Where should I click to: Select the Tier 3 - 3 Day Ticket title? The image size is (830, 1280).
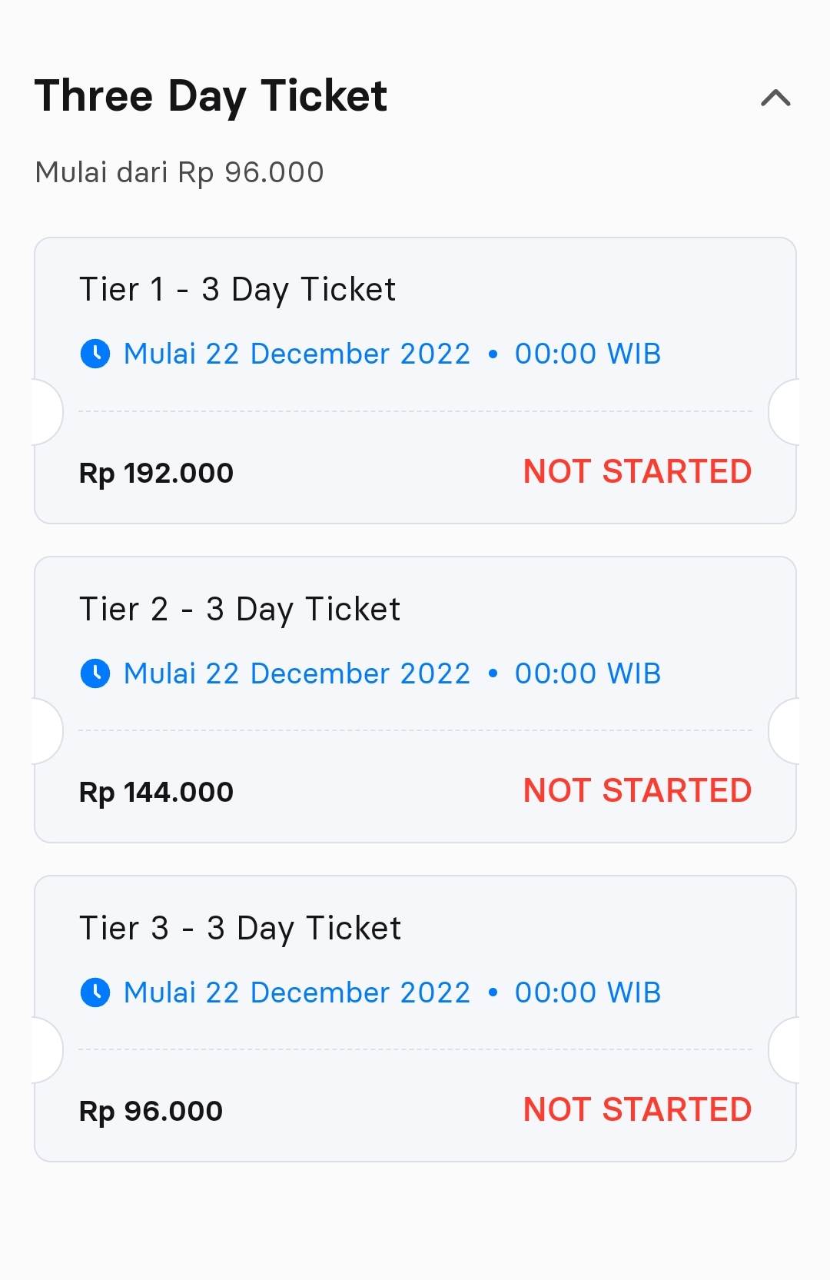(x=240, y=929)
